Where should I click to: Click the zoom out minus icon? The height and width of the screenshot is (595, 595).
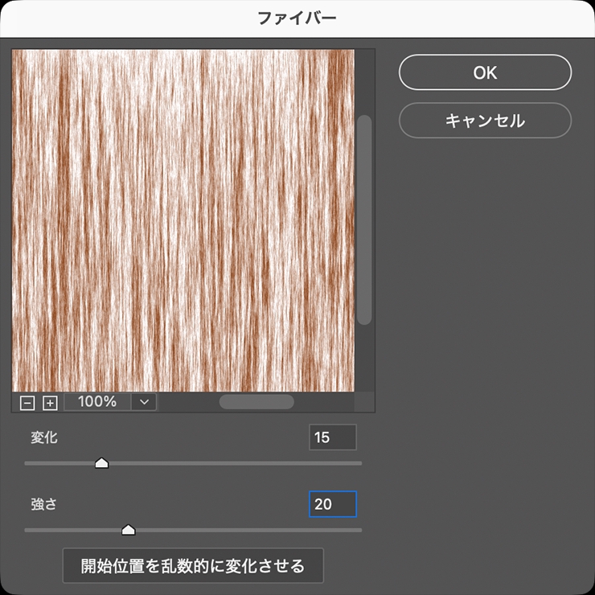[x=27, y=403]
